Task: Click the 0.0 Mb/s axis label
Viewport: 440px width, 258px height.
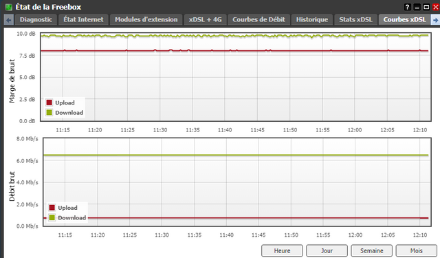Action: pos(27,226)
